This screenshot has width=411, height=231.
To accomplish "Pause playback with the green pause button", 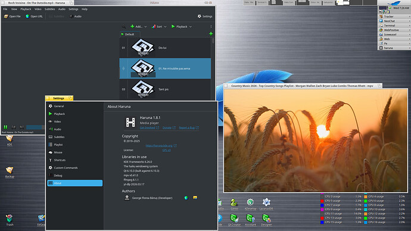I will pyautogui.click(x=5, y=127).
